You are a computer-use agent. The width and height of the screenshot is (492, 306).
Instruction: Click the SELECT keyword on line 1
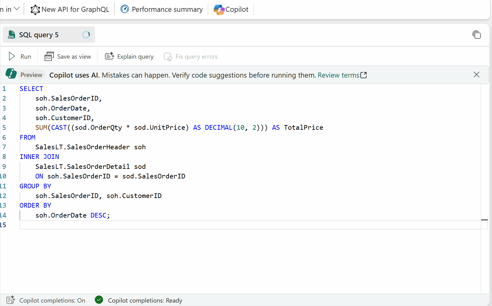click(x=31, y=89)
